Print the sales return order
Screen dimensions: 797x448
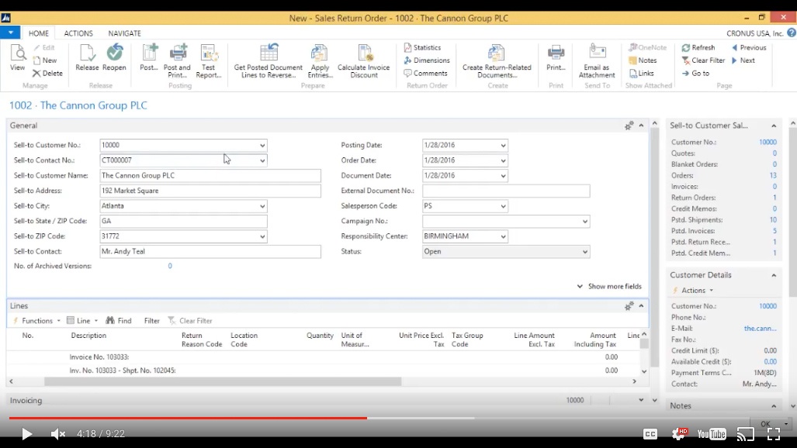[x=556, y=58]
